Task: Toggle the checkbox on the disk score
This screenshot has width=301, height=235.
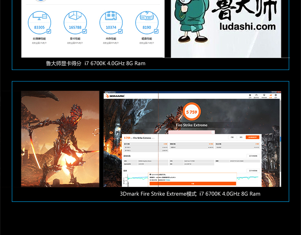Action: point(156,31)
